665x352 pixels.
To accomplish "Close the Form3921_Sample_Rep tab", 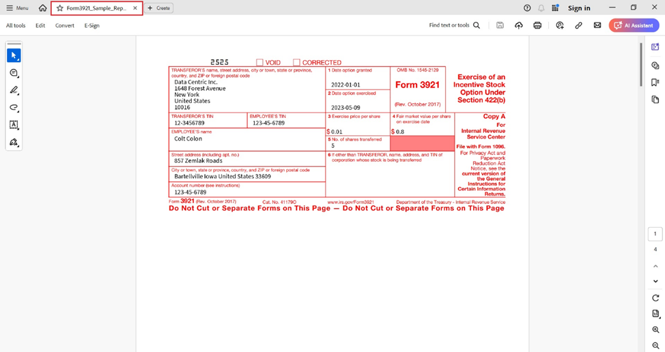I will point(135,8).
